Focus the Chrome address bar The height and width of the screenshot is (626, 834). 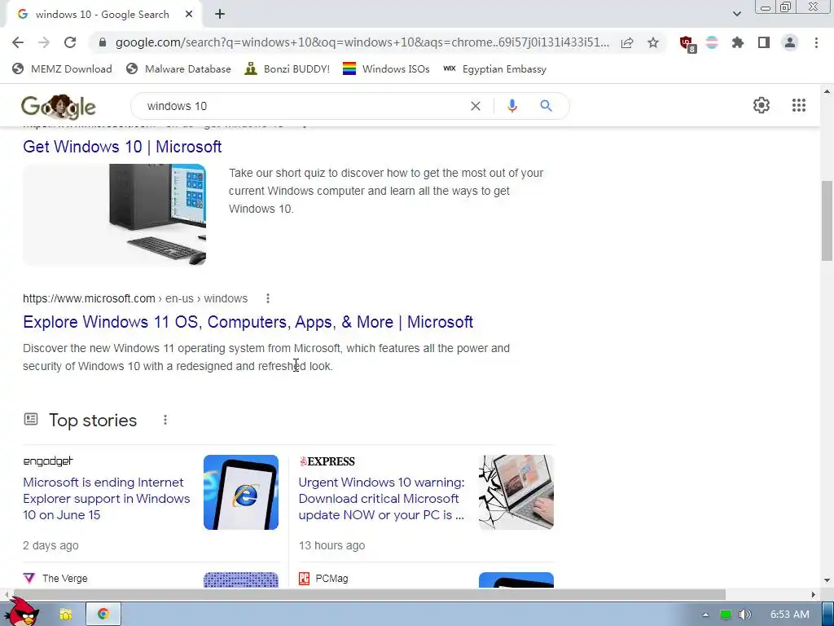point(362,42)
